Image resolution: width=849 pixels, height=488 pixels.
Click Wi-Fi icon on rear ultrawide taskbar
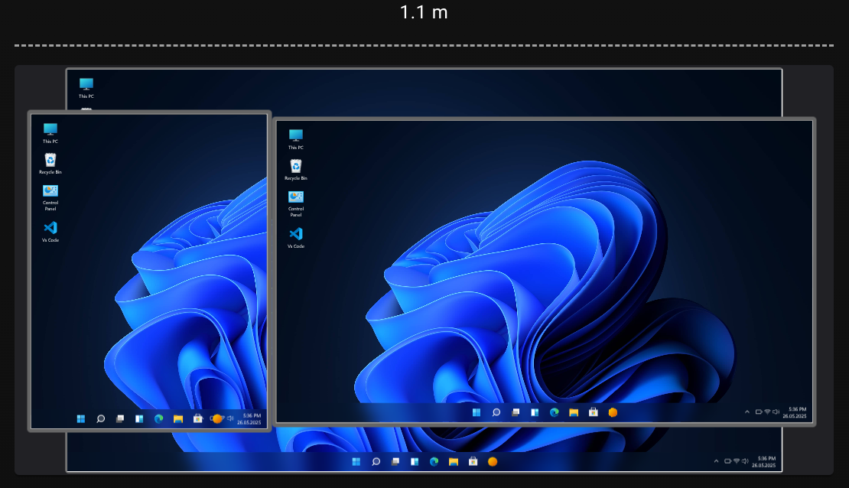coord(737,461)
